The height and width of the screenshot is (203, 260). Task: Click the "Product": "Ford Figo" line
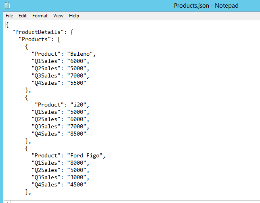pos(69,156)
